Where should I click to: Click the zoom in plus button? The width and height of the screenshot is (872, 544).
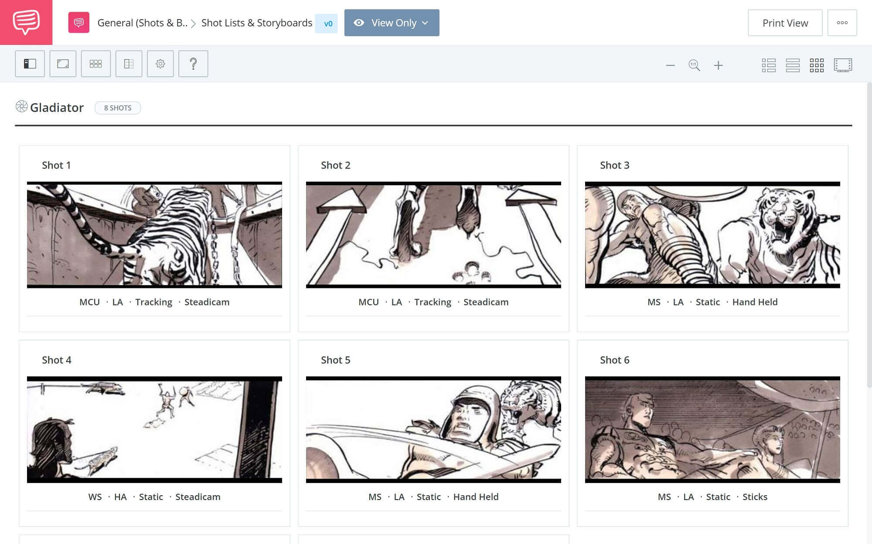pyautogui.click(x=718, y=64)
